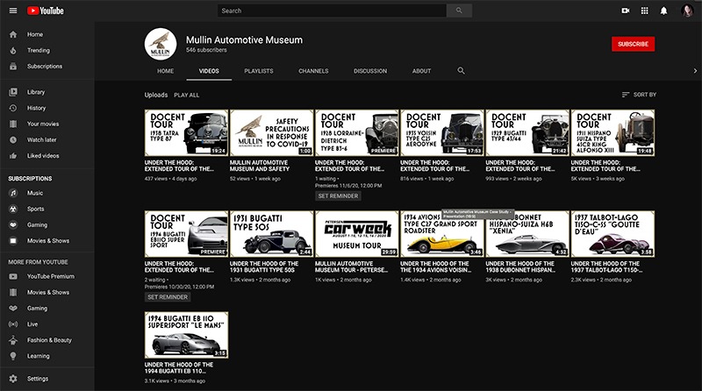Switch to the Playlists tab

click(x=259, y=71)
